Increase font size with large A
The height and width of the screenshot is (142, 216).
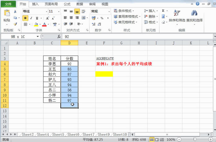point(47,18)
